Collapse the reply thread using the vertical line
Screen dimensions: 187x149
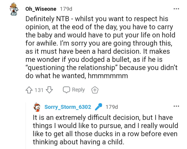click(26, 126)
